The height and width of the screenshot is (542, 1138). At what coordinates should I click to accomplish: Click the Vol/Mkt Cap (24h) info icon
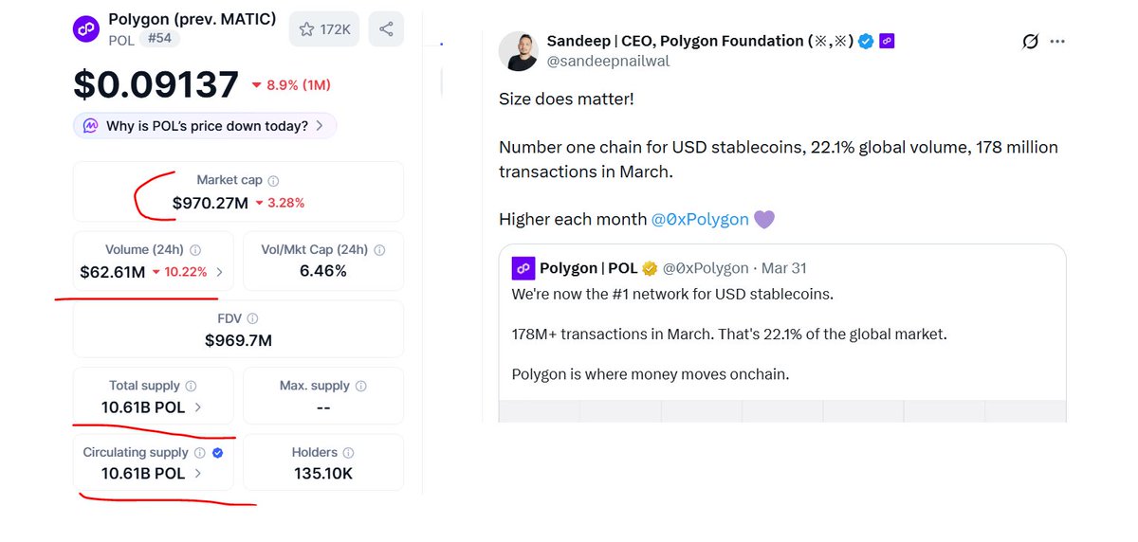coord(378,250)
